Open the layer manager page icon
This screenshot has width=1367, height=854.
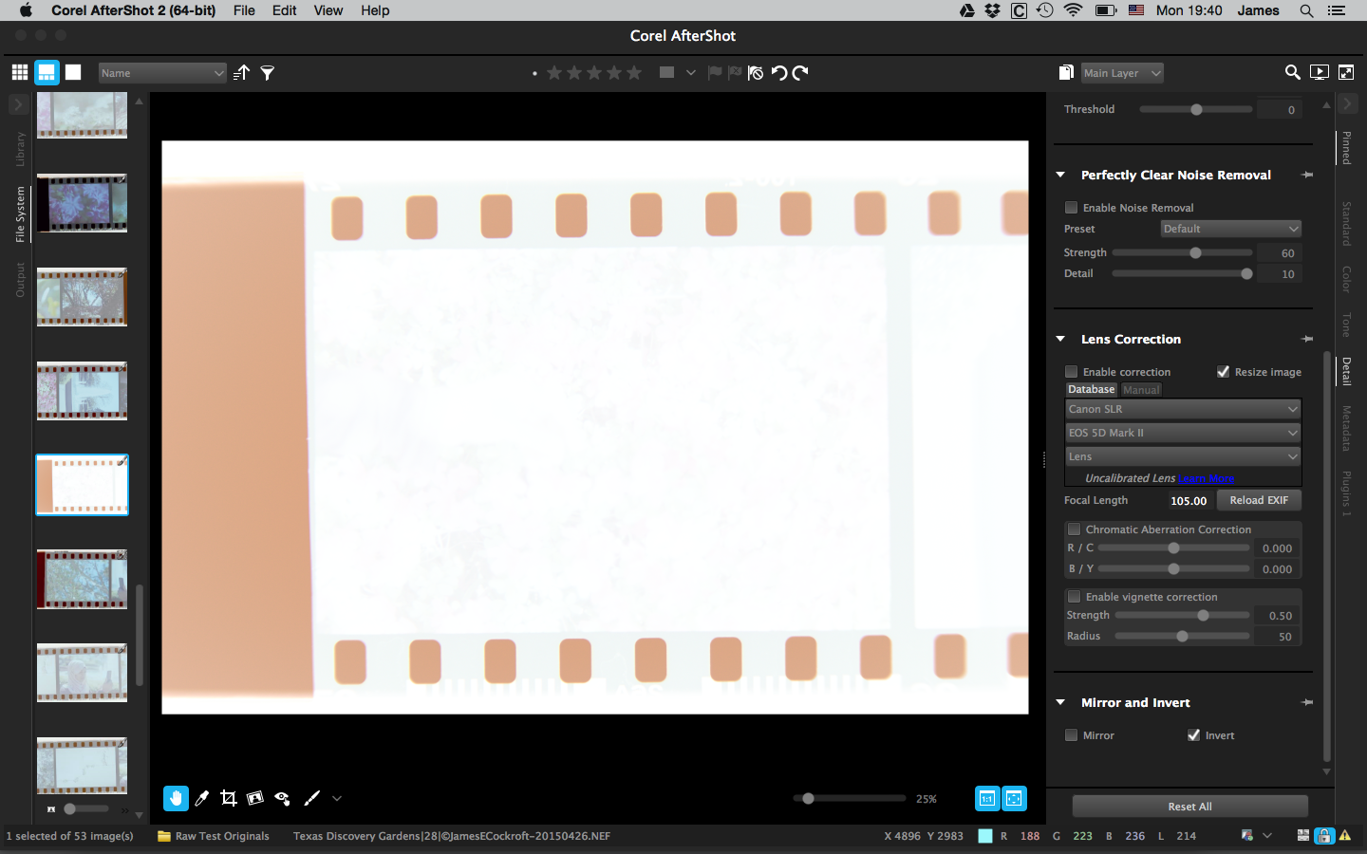pyautogui.click(x=1066, y=72)
